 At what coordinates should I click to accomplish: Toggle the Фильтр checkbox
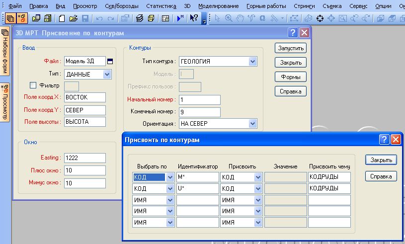point(33,85)
